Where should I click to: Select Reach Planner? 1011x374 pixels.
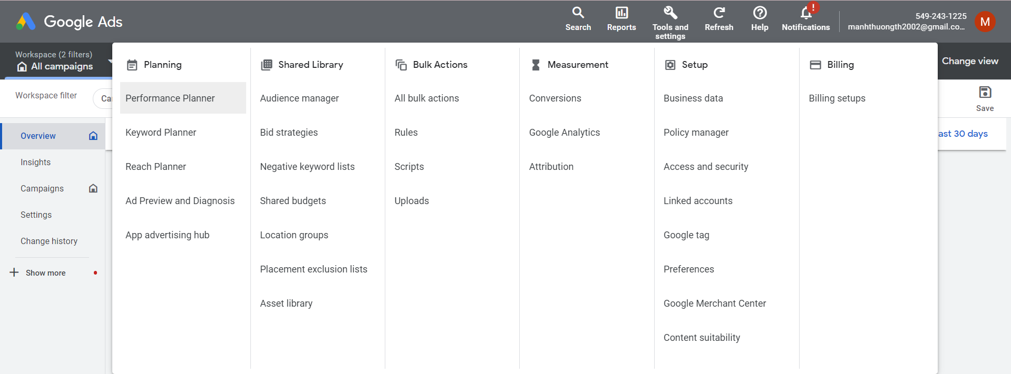tap(155, 167)
